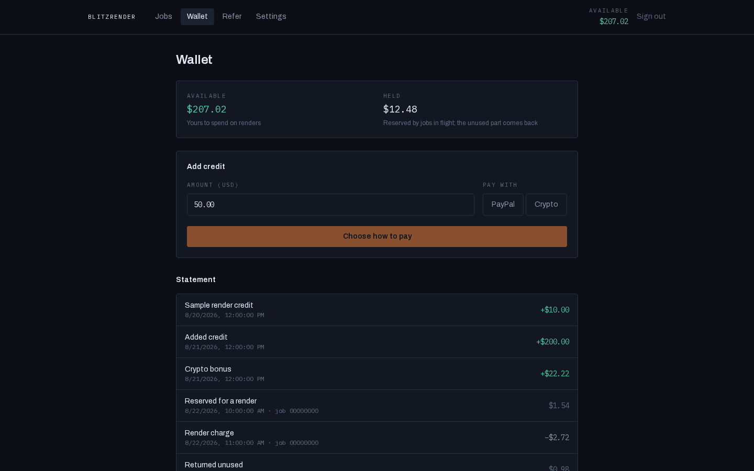Click the Statement heading
Image resolution: width=754 pixels, height=471 pixels.
pyautogui.click(x=196, y=279)
